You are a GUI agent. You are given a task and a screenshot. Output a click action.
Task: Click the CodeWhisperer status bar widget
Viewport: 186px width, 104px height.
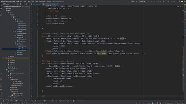point(180,103)
